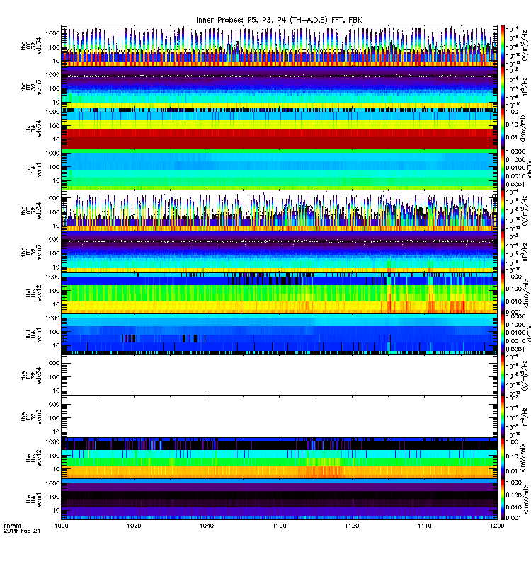
Task: Click the date label '2019 Feb 21'
Action: tap(22, 531)
